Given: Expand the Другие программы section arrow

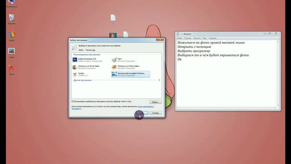Looking at the screenshot, I should tap(159, 80).
